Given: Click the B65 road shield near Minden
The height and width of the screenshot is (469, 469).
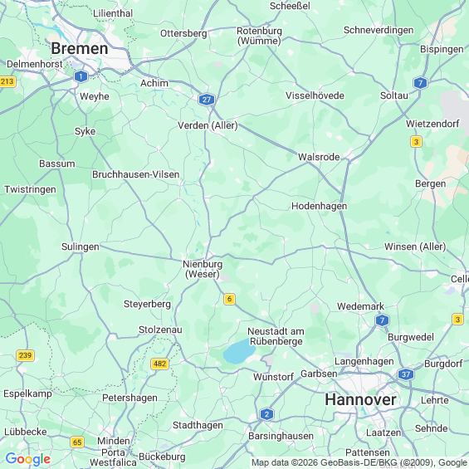Looking at the screenshot, I should 77,442.
